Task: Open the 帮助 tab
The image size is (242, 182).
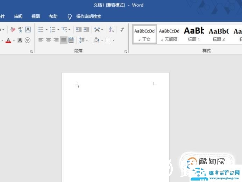Action: (53, 16)
